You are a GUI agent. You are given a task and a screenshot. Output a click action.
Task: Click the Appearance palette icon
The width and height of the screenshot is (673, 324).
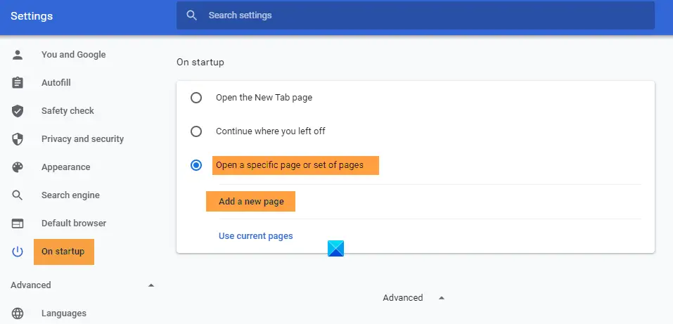click(18, 167)
